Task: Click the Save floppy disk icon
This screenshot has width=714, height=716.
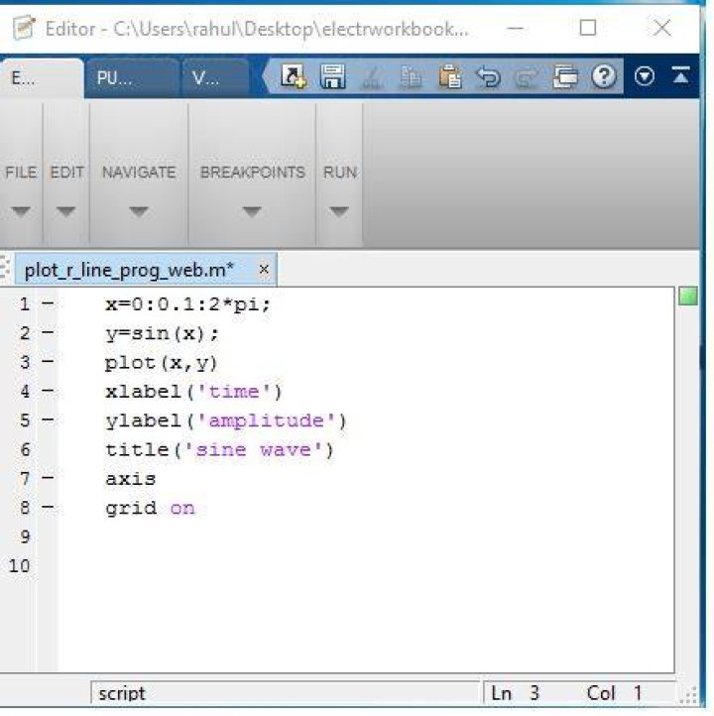Action: click(333, 75)
